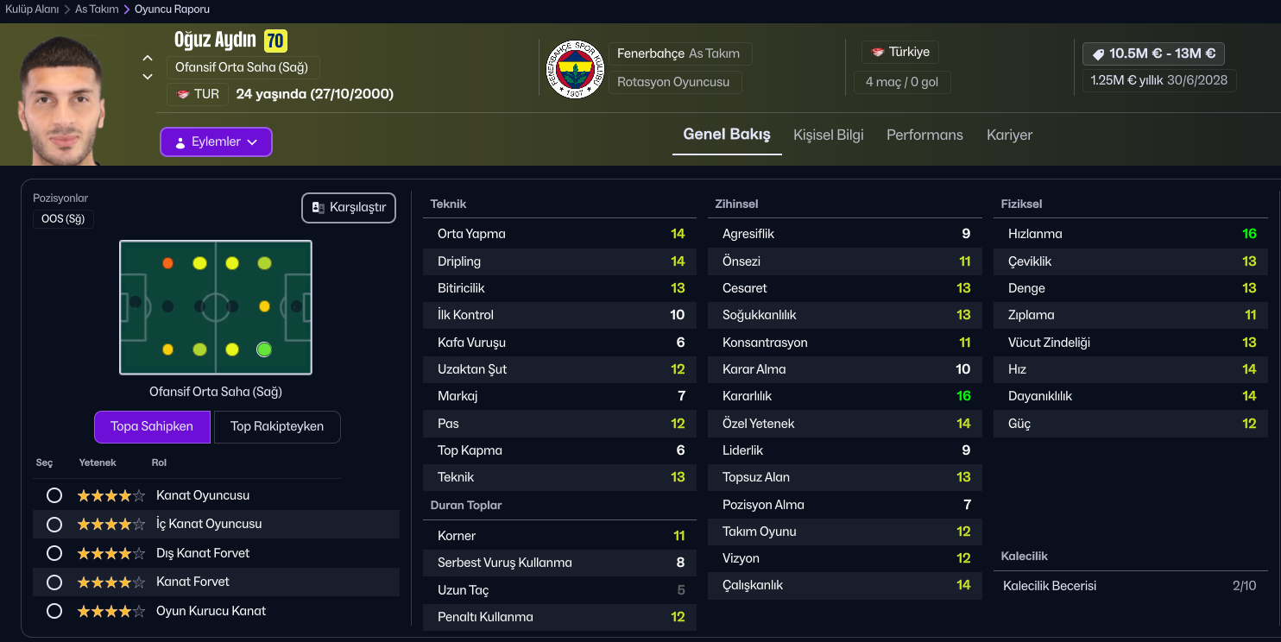Select the Kanat Oyuncusu role radio button
The width and height of the screenshot is (1281, 642).
click(54, 495)
